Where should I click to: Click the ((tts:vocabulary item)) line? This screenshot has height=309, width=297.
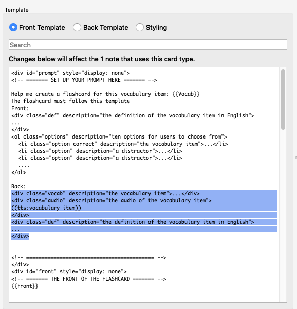(x=46, y=208)
